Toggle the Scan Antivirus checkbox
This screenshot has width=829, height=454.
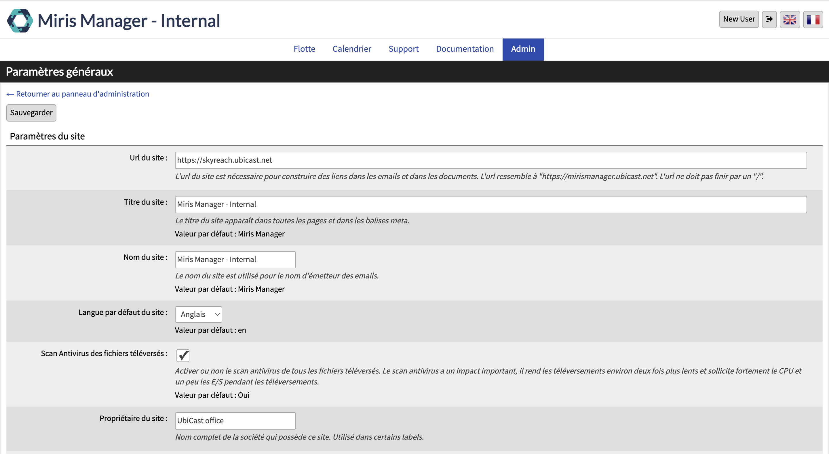coord(183,355)
